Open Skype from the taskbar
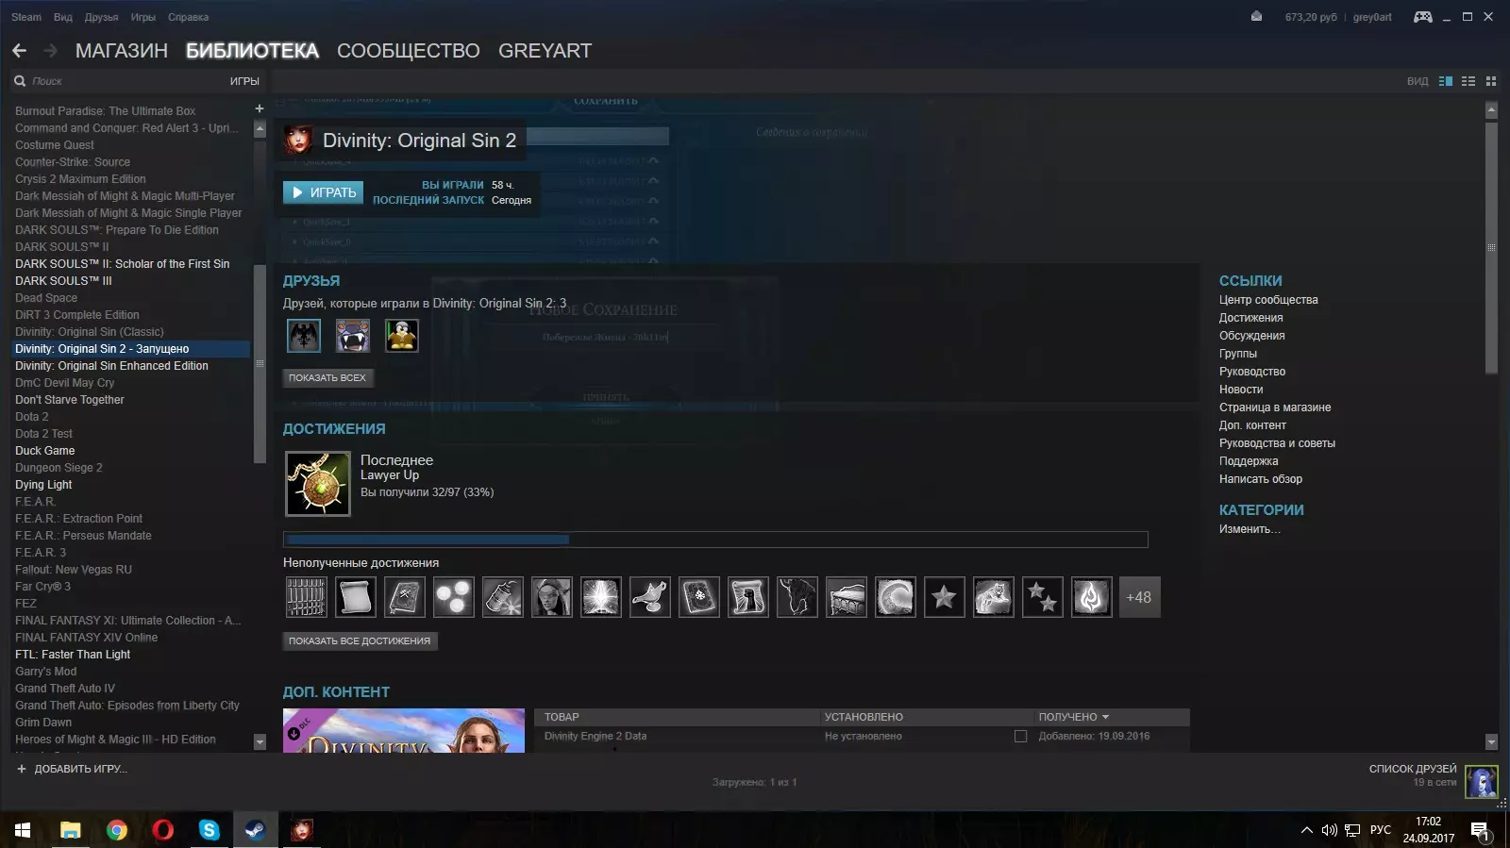Screen dimensions: 1510x848 (x=210, y=830)
